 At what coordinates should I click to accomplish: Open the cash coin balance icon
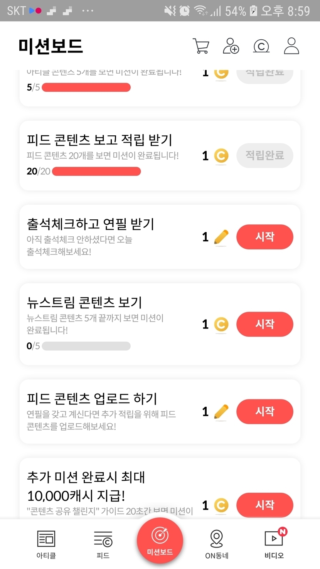tap(261, 46)
